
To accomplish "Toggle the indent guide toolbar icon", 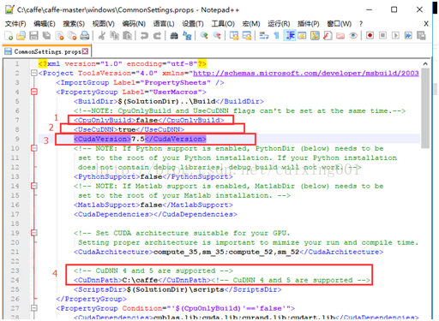I will 290,36.
